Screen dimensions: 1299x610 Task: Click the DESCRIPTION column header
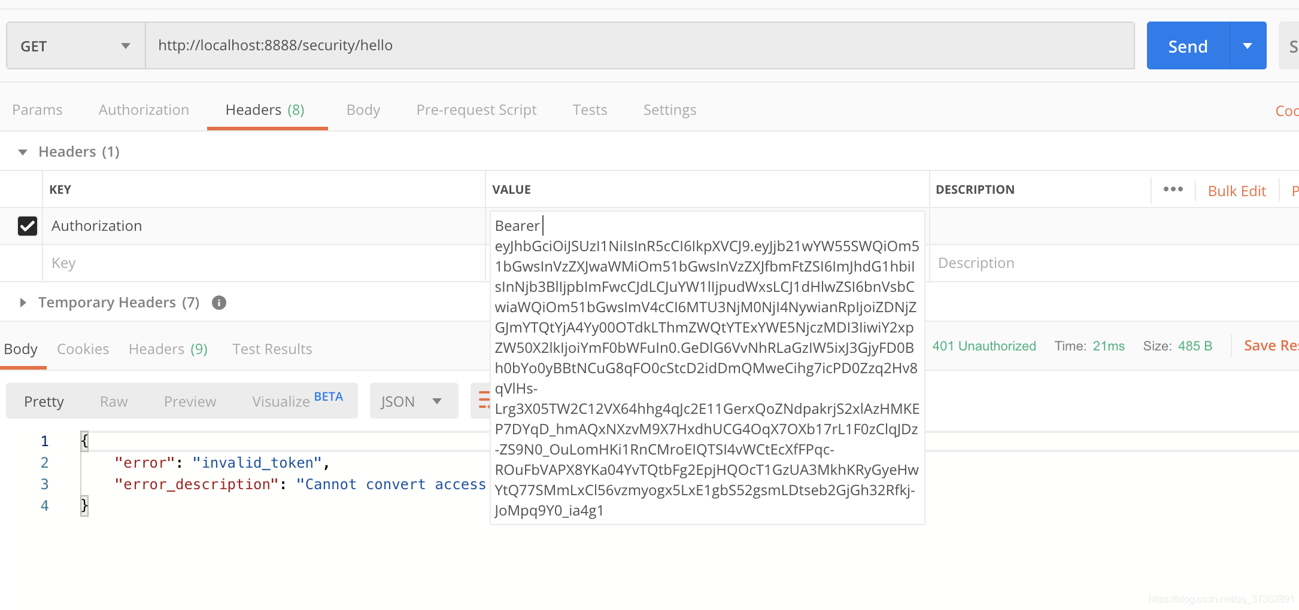pos(975,190)
